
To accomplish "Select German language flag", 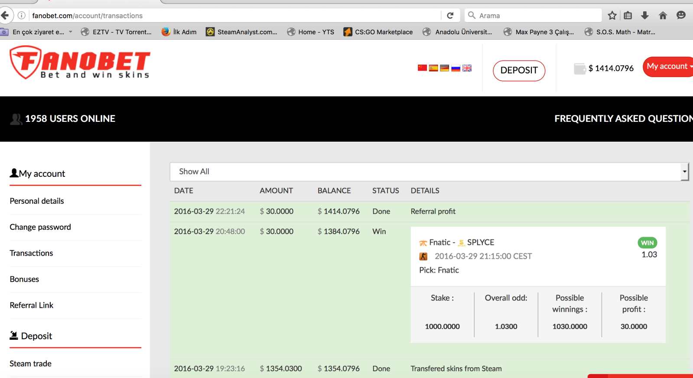I will coord(444,68).
